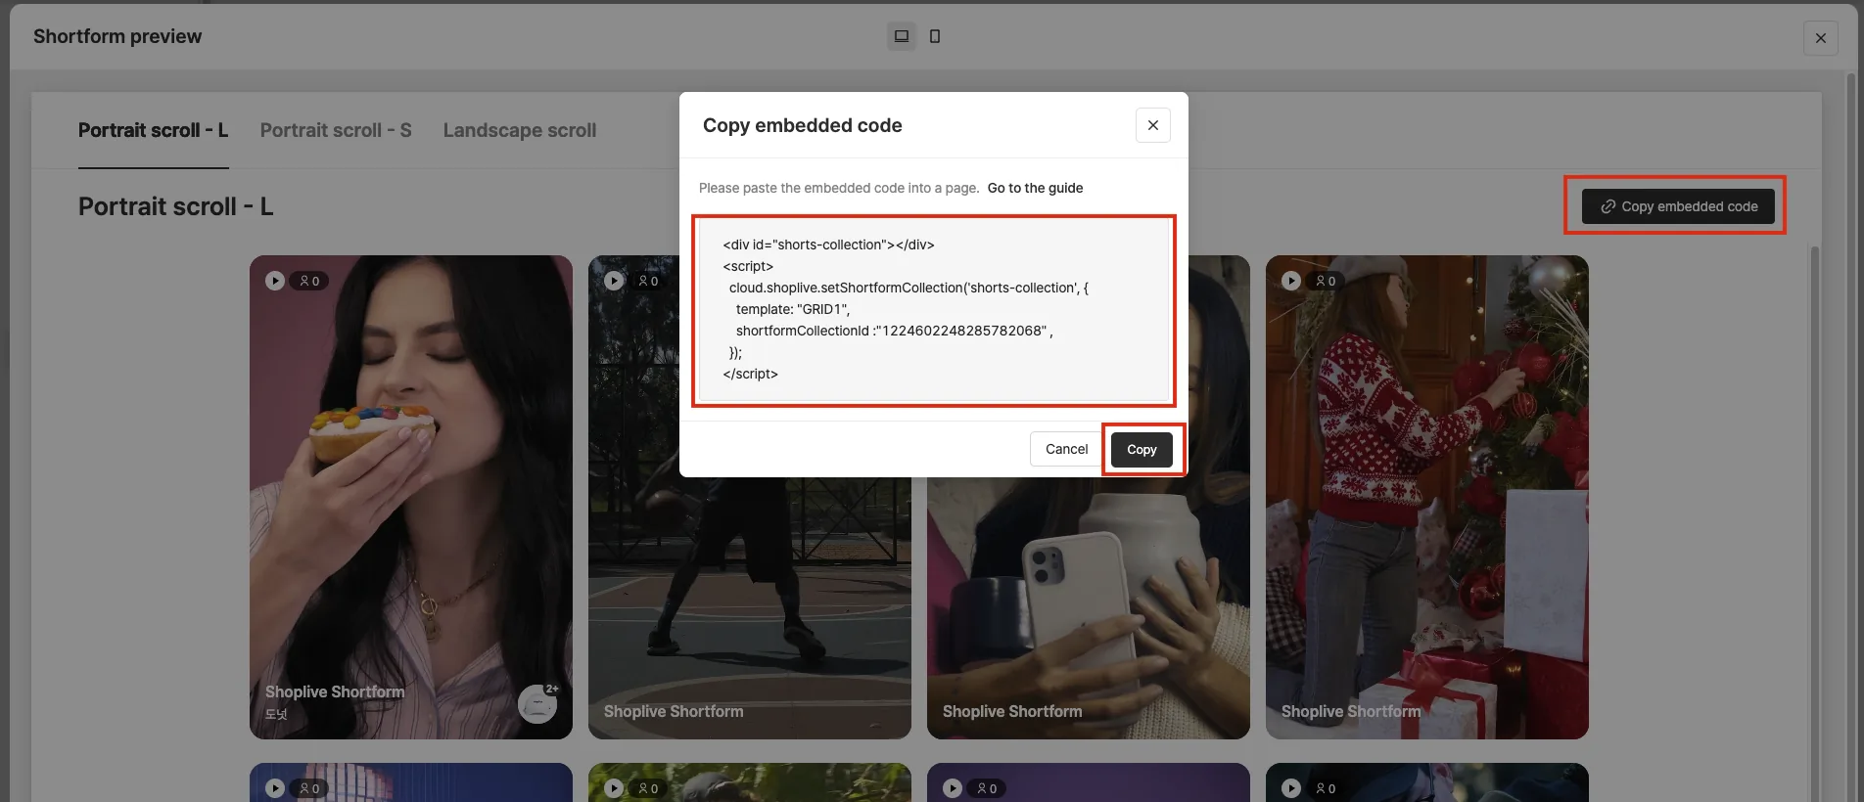Select the Portrait scroll - S tab
Screen dimensions: 1864x802
336,130
